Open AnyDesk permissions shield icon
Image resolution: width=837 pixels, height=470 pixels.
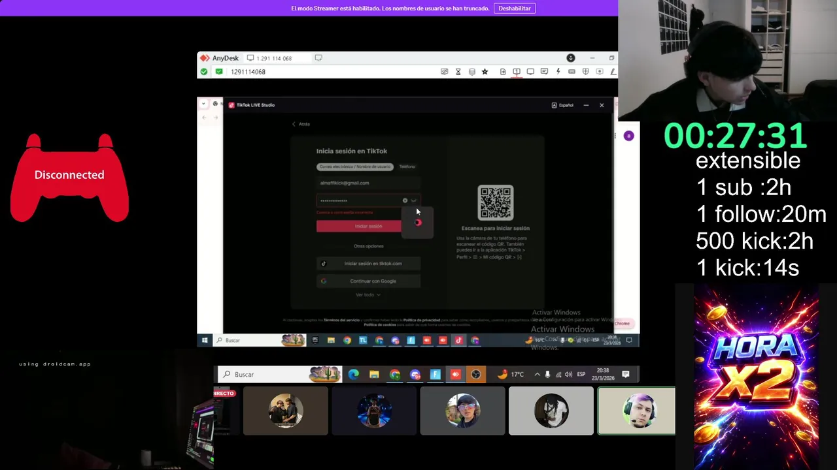coord(585,72)
